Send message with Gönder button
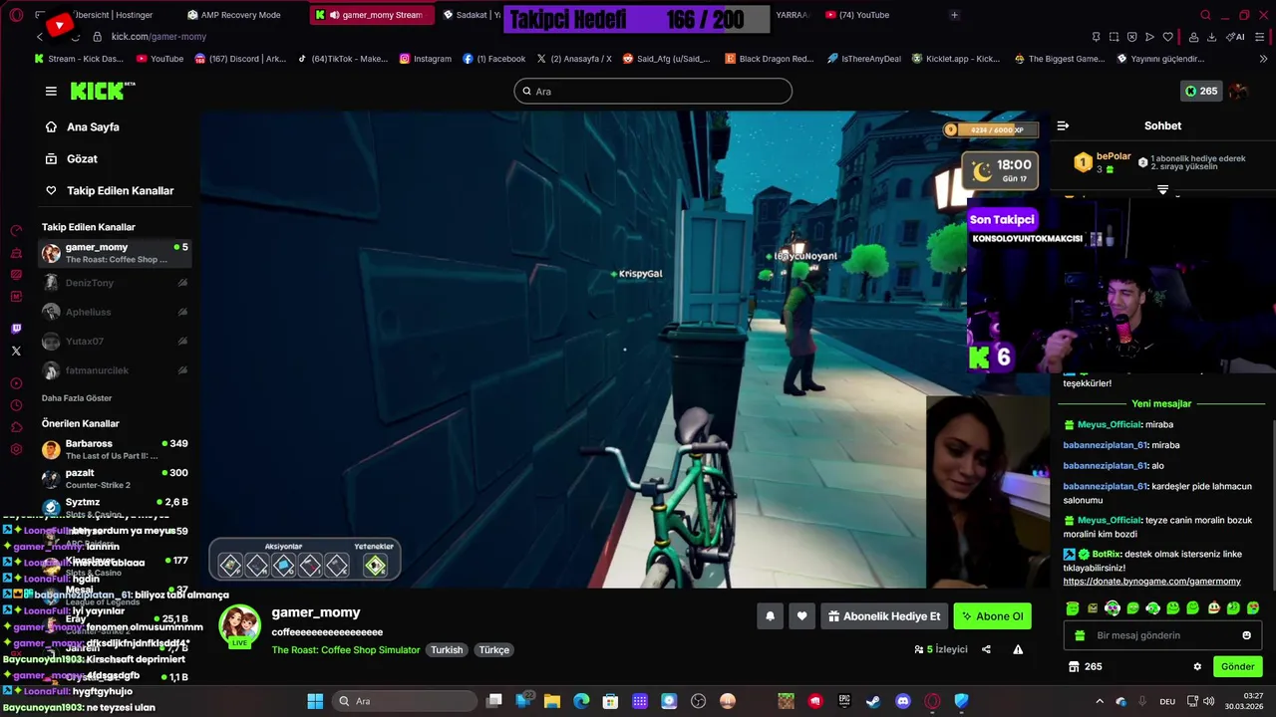Viewport: 1276px width, 717px height. tap(1238, 667)
